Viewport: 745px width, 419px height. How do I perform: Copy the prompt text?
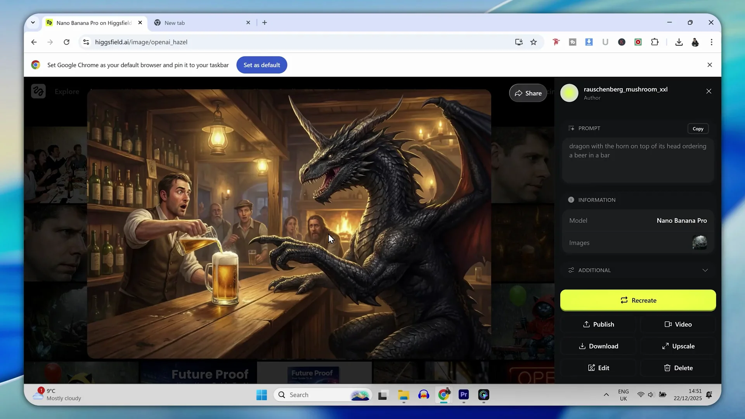(x=698, y=129)
